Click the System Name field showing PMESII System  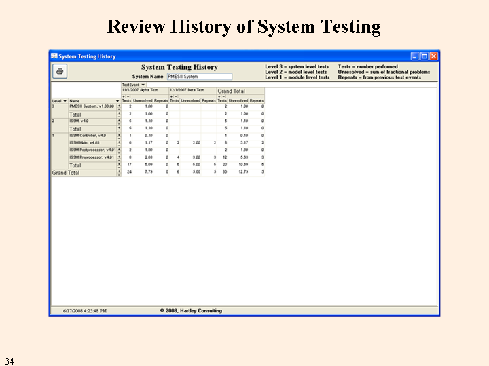200,77
